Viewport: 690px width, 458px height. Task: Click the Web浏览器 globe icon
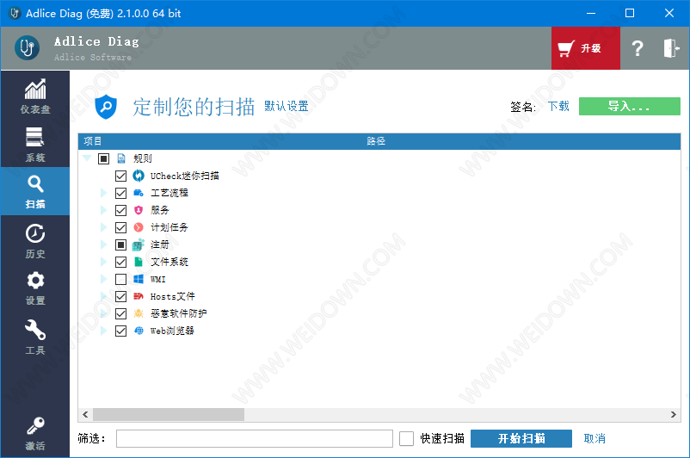point(139,331)
